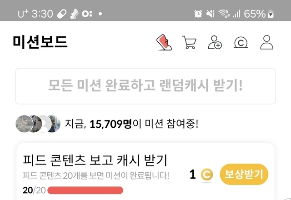Image resolution: width=291 pixels, height=200 pixels.
Task: Tap the invite friend icon
Action: coord(215,42)
